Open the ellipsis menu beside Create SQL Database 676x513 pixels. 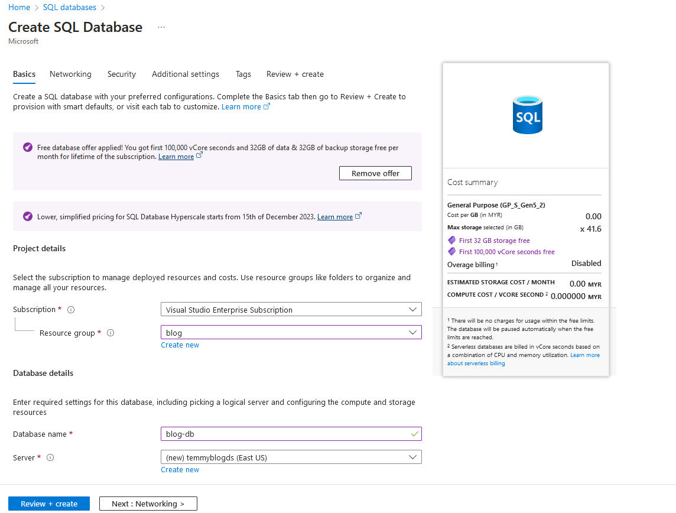pyautogui.click(x=161, y=27)
